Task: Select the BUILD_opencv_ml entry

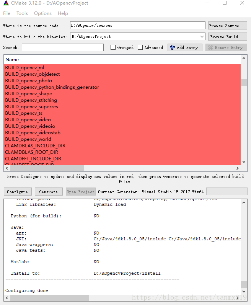Action: tap(122, 68)
